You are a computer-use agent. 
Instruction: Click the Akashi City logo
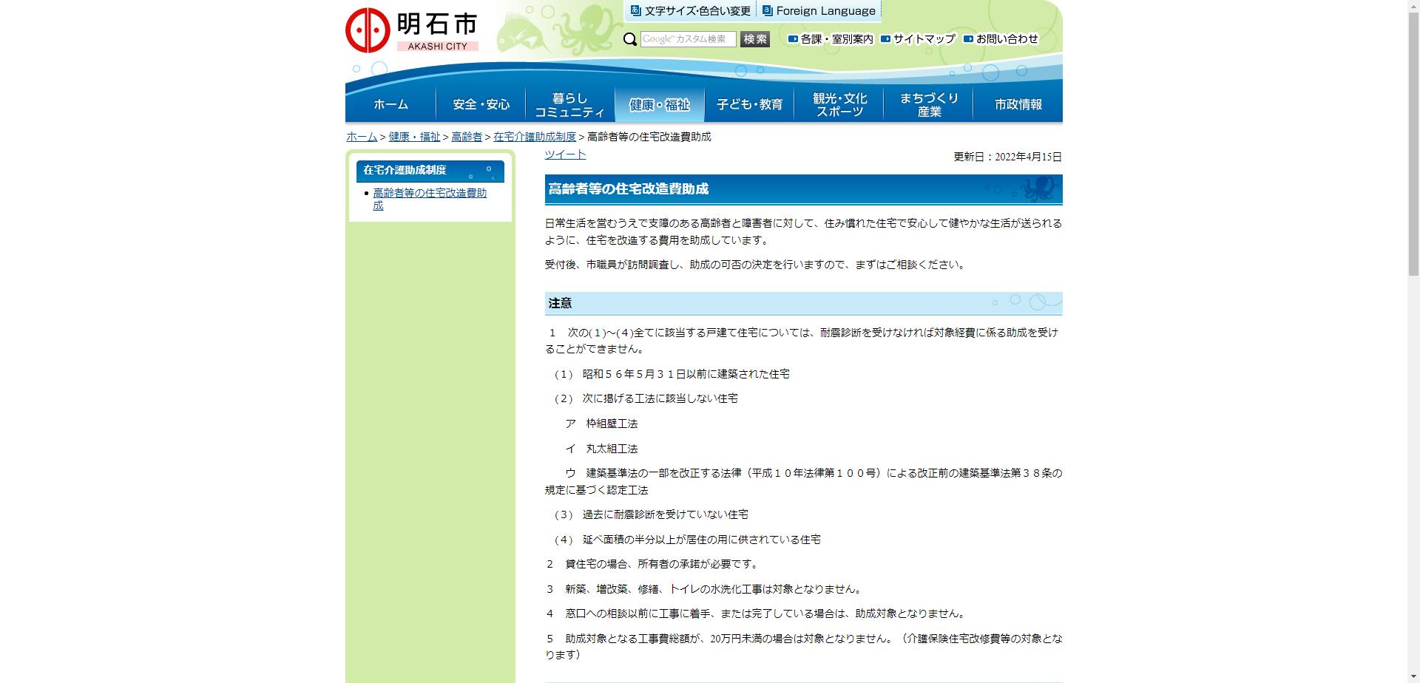(x=412, y=30)
